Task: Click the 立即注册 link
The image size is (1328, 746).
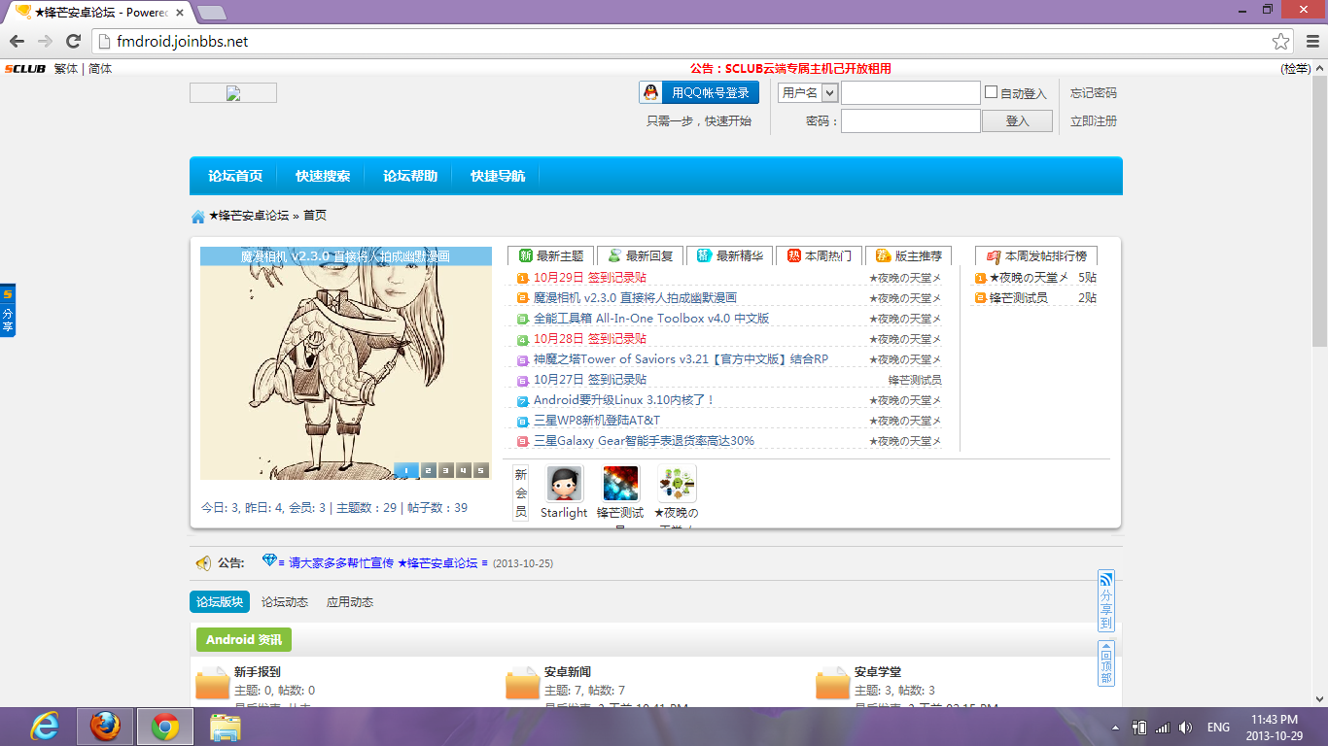Action: 1094,121
